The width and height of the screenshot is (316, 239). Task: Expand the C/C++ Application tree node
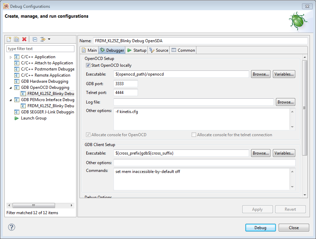tap(11, 57)
